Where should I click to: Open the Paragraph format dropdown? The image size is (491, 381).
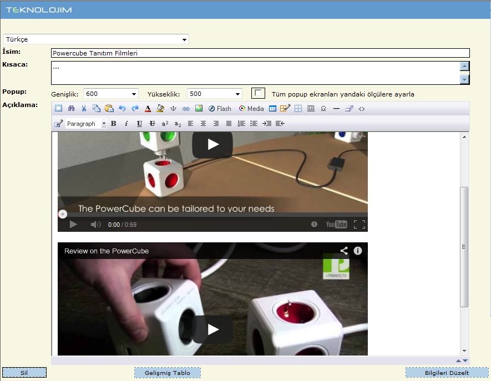point(86,124)
